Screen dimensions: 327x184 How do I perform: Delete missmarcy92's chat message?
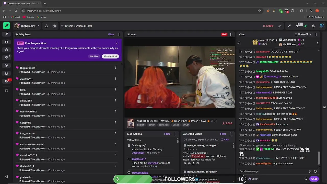[x=254, y=93]
